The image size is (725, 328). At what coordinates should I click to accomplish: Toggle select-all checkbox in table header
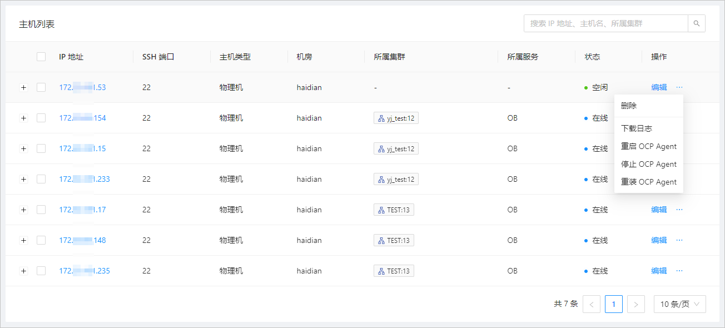pos(41,57)
